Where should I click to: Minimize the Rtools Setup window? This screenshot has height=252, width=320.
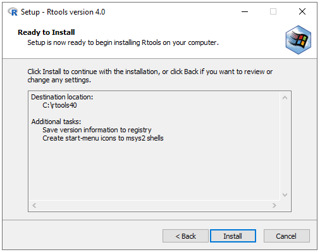click(x=245, y=11)
